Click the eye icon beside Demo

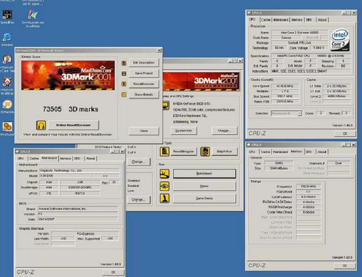[164, 186]
